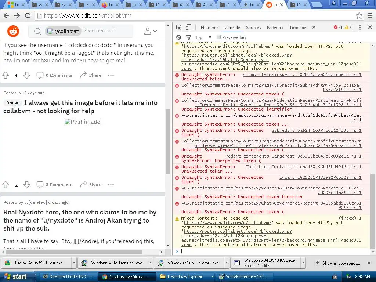Image resolution: width=376 pixels, height=282 pixels.
Task: Switch to the Timeline tab
Action: pos(297,28)
